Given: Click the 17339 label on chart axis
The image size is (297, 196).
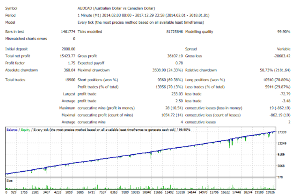Looking at the screenshot, I should point(282,132).
